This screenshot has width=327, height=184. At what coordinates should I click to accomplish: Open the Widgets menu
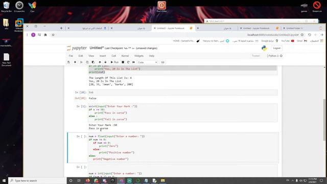click(139, 56)
